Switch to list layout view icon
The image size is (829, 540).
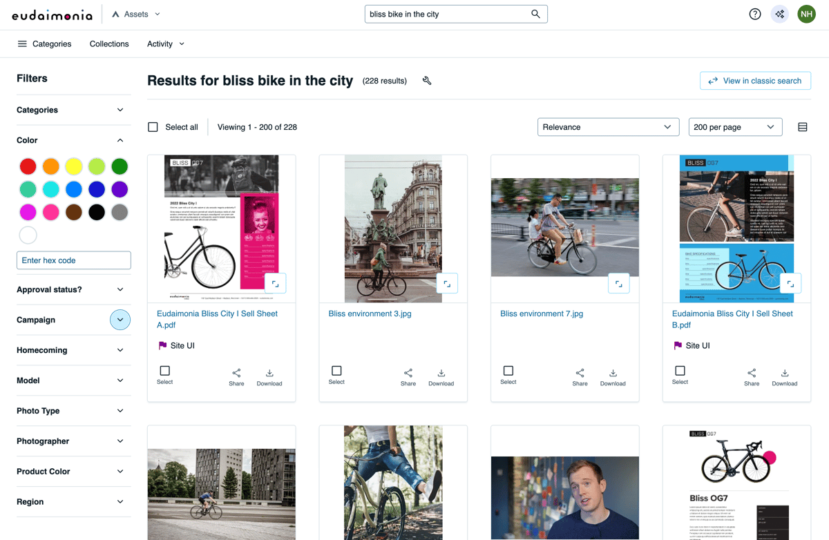click(x=802, y=127)
